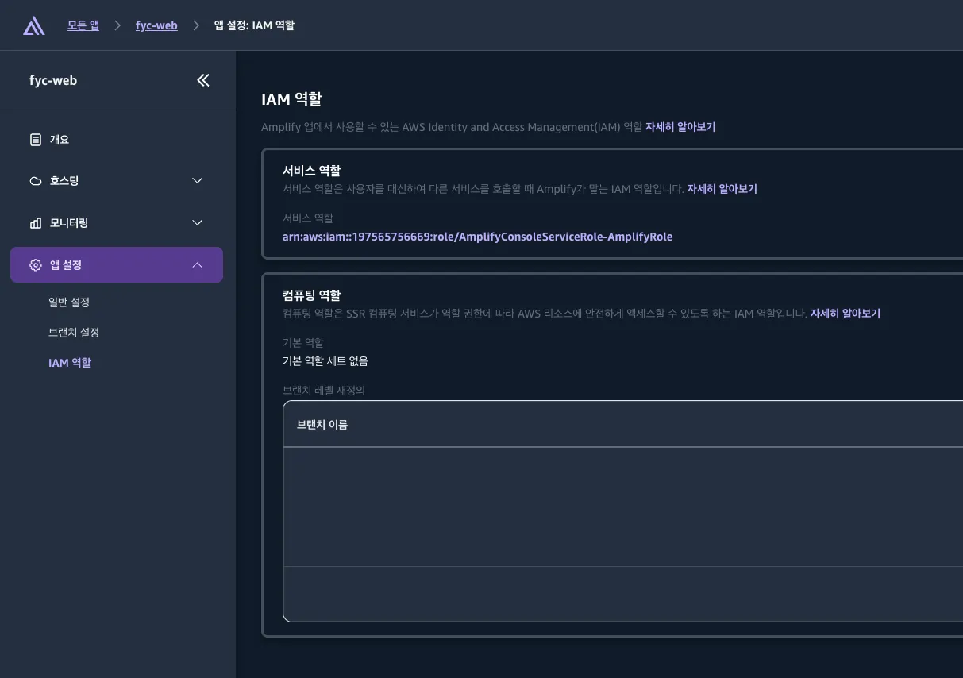
Task: Open 브랜치 설정 submenu item
Action: pos(74,333)
